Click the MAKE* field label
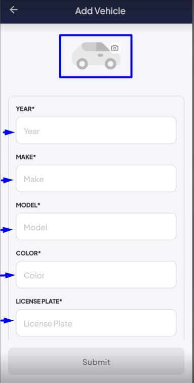Image resolution: width=194 pixels, height=383 pixels. pos(26,157)
